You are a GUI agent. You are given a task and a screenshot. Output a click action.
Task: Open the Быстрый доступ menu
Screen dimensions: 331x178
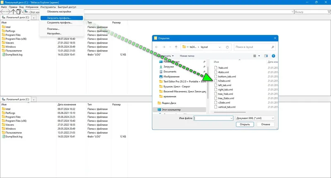click(67, 7)
